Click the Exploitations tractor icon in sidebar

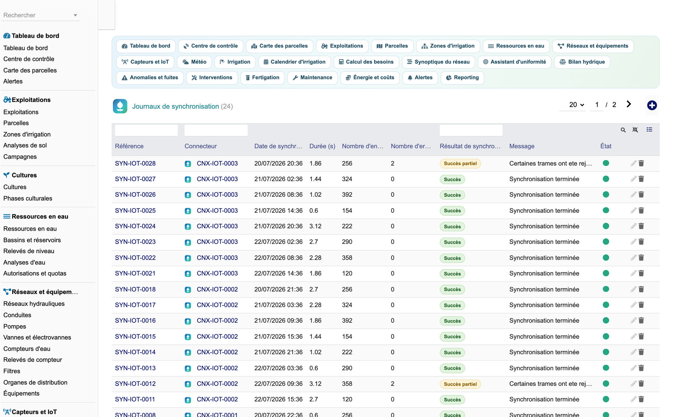[7, 100]
